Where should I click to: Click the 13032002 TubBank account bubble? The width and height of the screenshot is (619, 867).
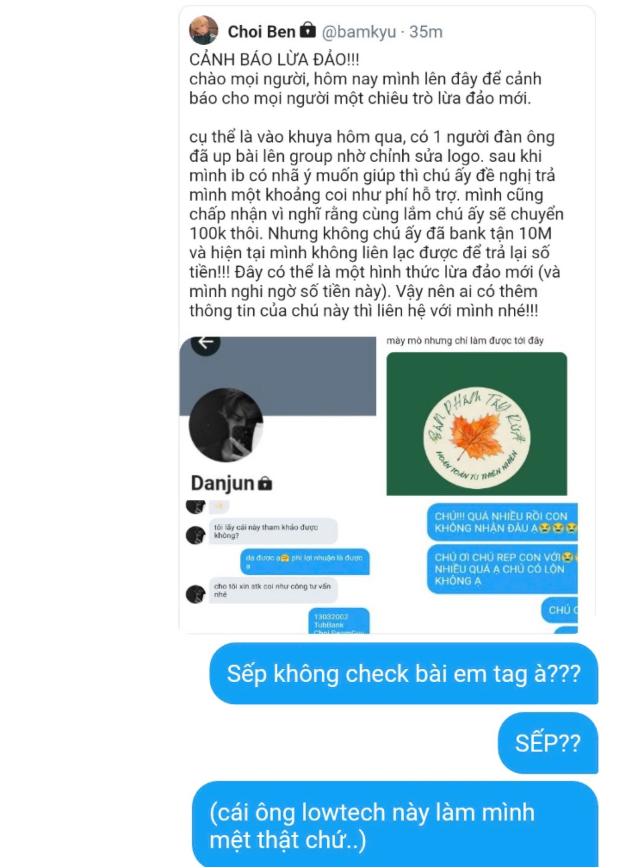(339, 621)
